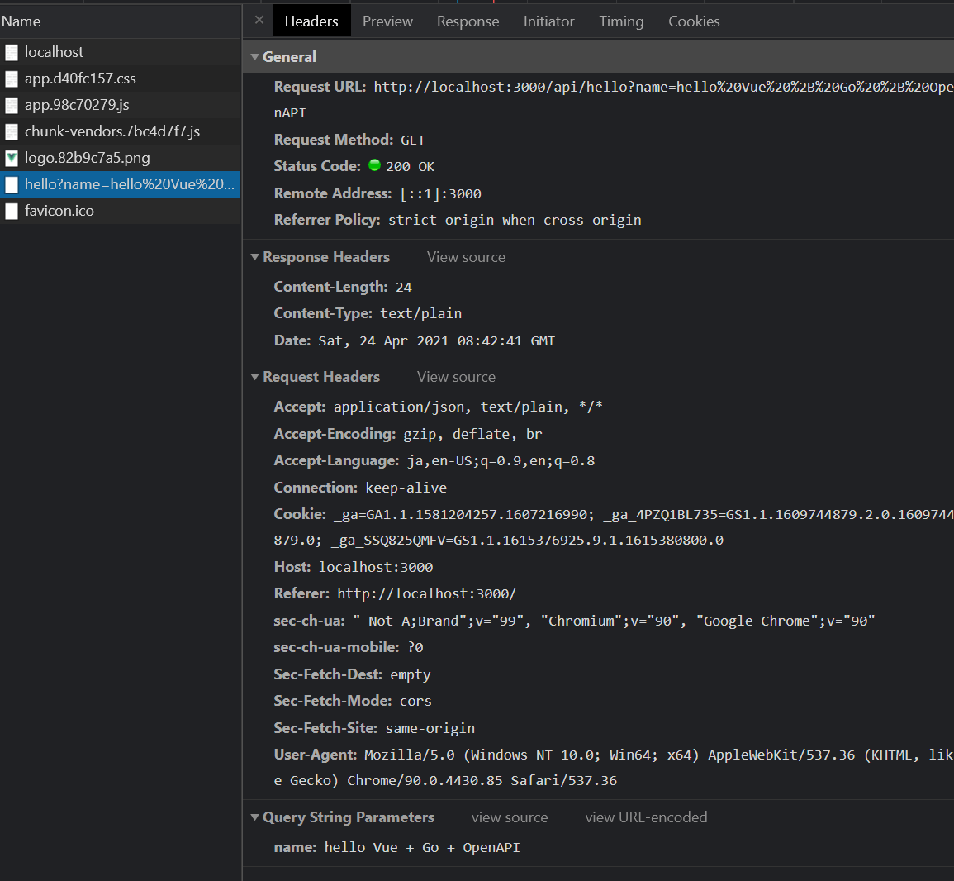Click the Sec-Fetch-Mode value cors
This screenshot has width=954, height=881.
pyautogui.click(x=415, y=702)
